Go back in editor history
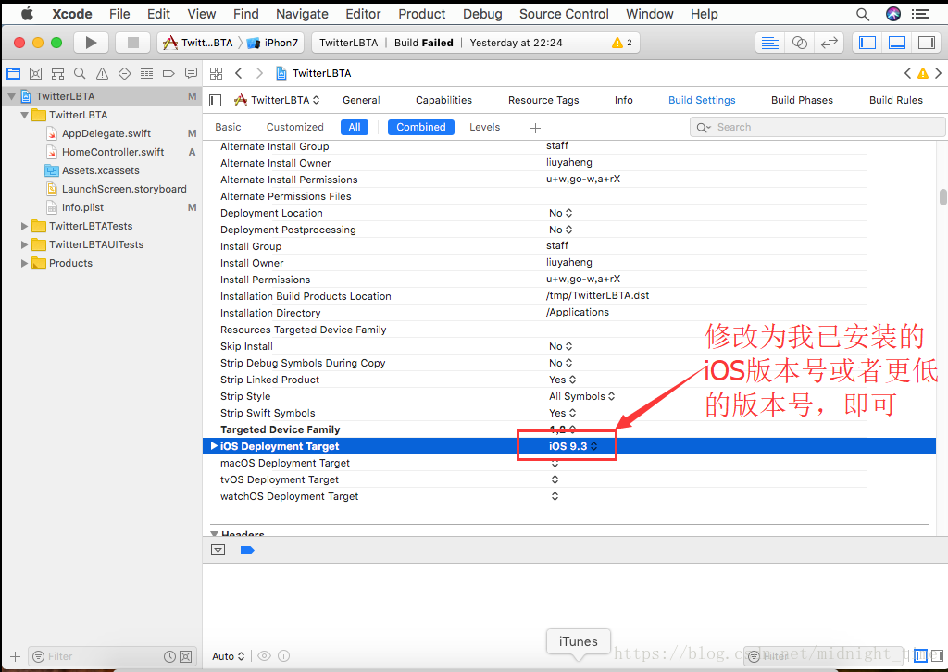This screenshot has height=672, width=948. coord(238,74)
